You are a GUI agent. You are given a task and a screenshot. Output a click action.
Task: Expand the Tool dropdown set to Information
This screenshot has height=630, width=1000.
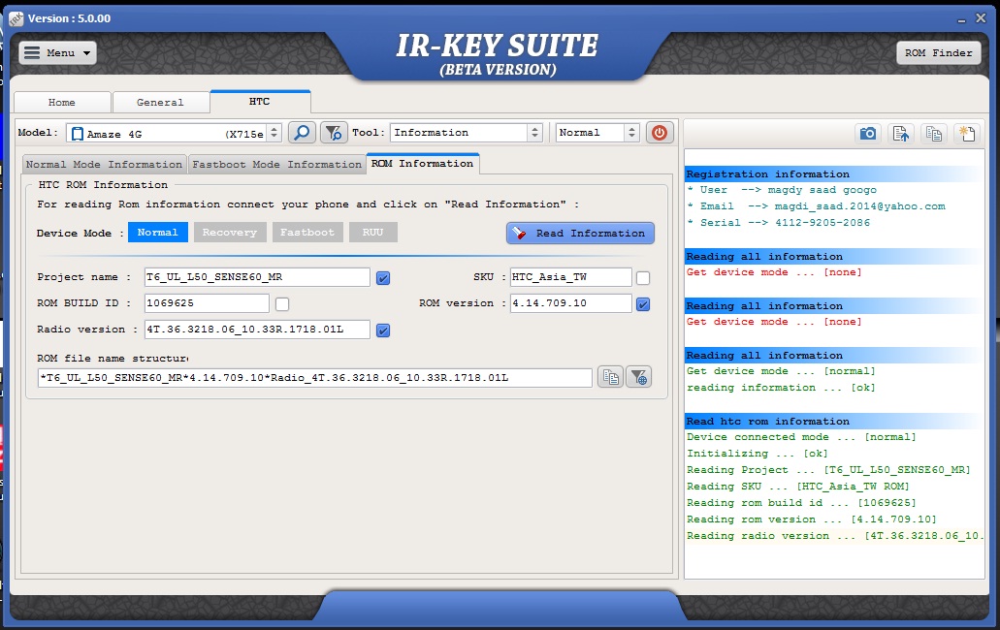pyautogui.click(x=467, y=133)
